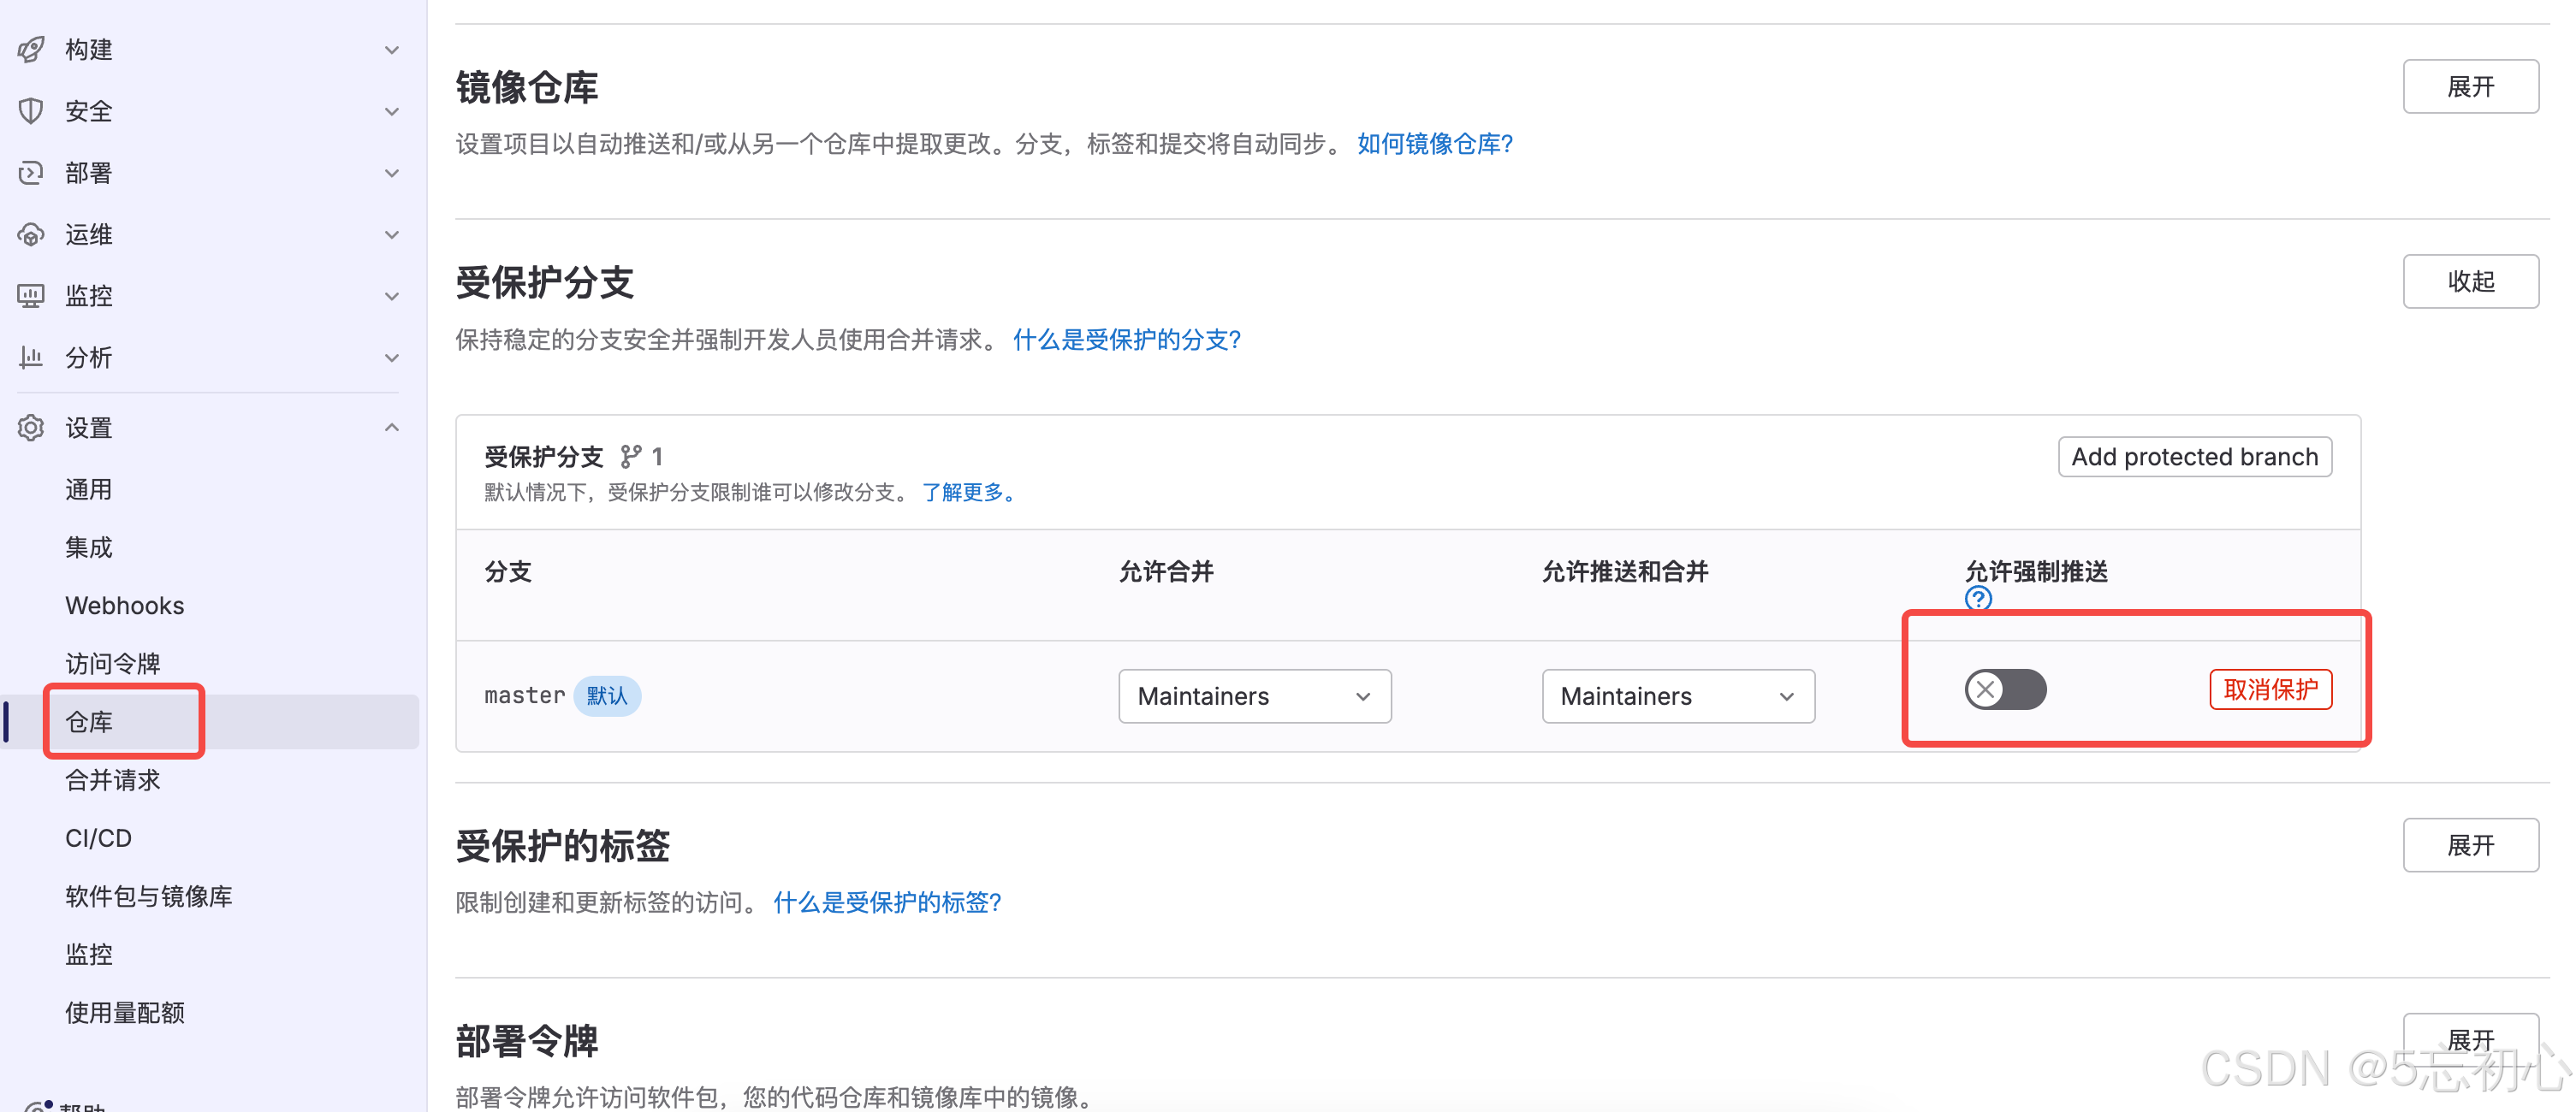Expand the 部署令牌 section with 展开
This screenshot has width=2576, height=1112.
point(2470,1040)
